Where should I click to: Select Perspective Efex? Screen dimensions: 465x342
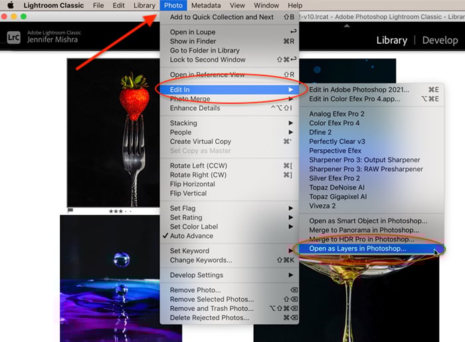[371, 150]
